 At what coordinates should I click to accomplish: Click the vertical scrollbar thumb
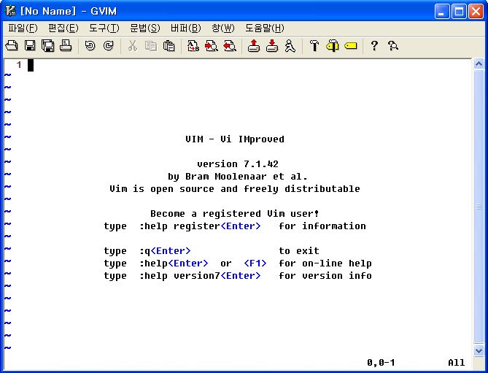(x=479, y=207)
